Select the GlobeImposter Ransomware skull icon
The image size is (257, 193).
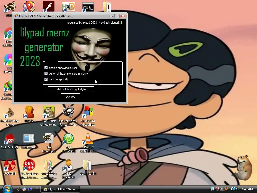(68, 112)
